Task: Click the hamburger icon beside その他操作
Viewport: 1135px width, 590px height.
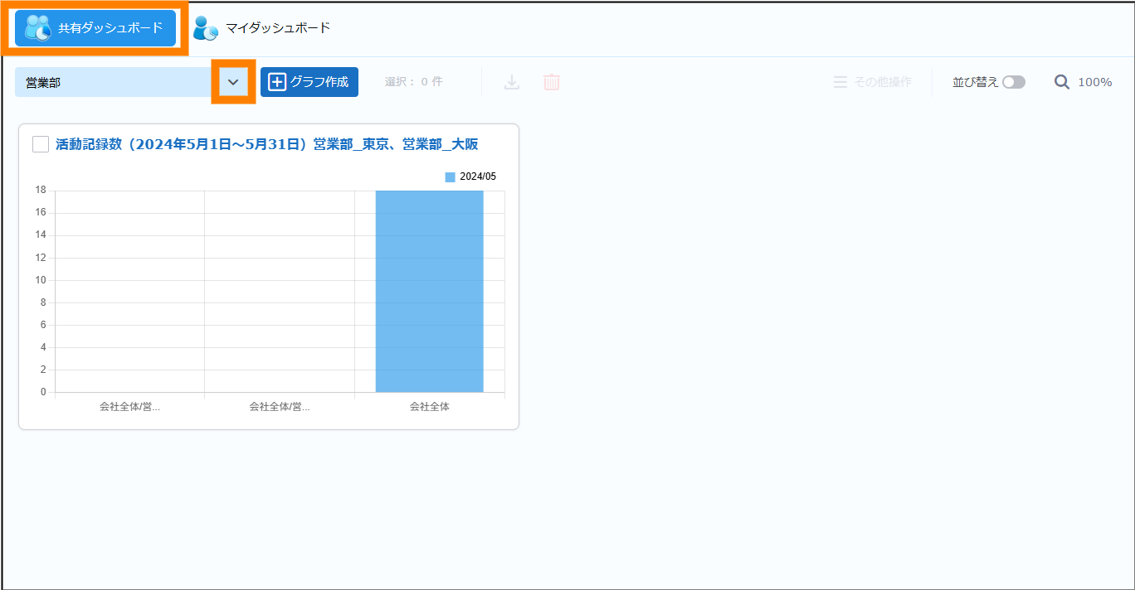Action: click(x=840, y=82)
